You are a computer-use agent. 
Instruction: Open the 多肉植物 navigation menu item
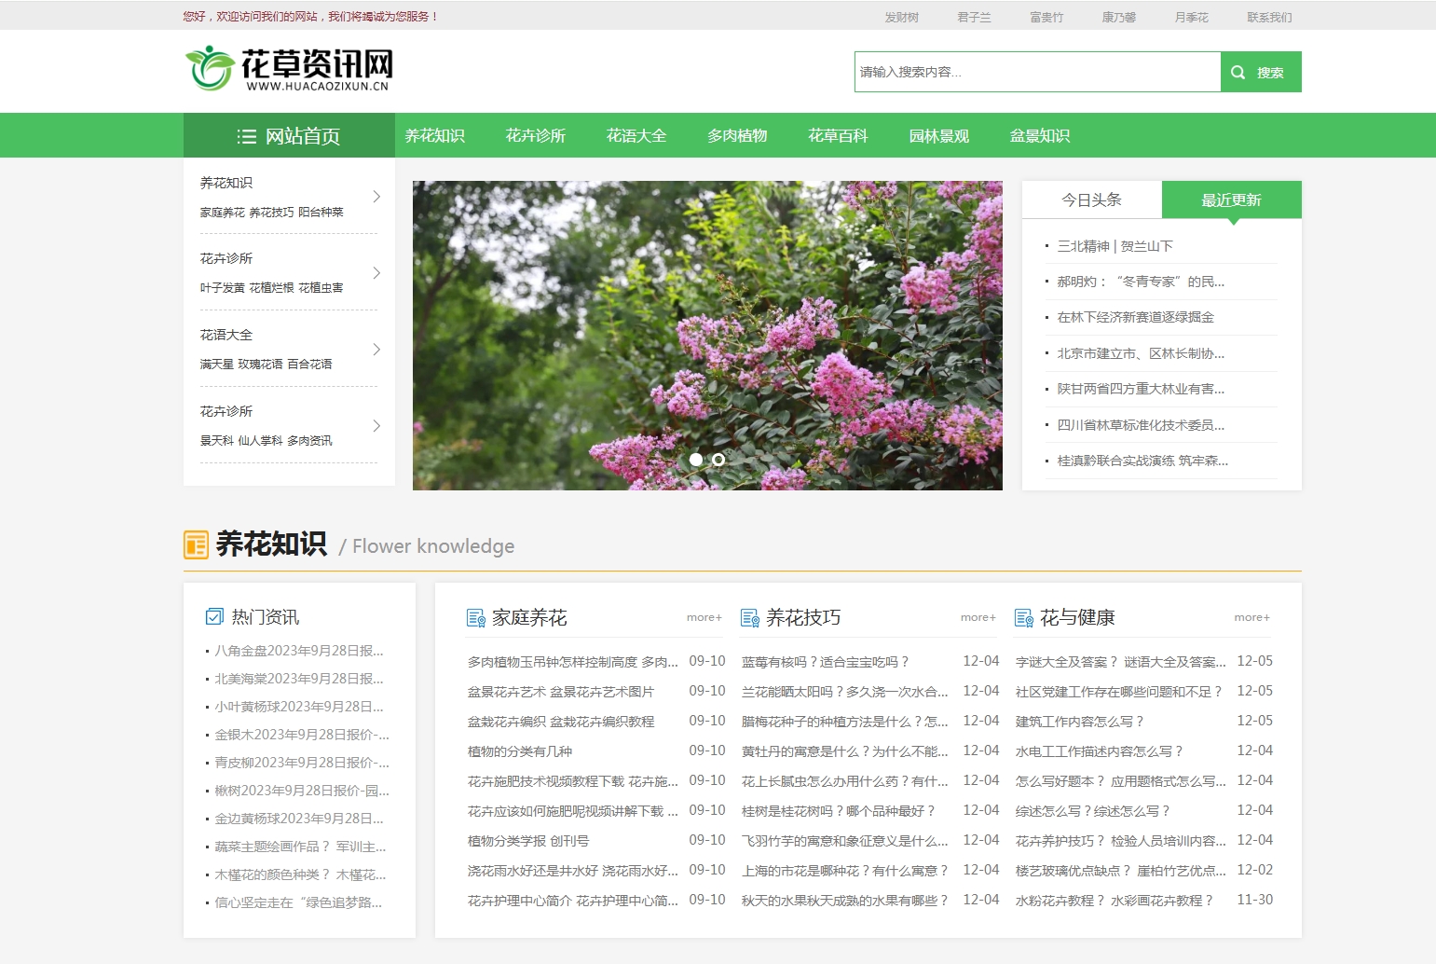pos(736,135)
